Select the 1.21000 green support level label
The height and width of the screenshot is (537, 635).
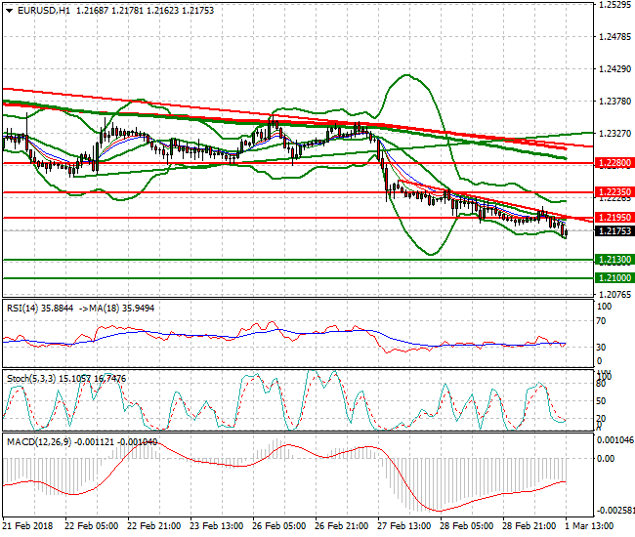click(614, 277)
